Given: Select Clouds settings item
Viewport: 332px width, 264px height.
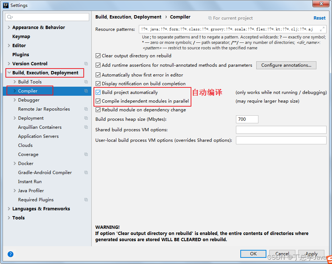Looking at the screenshot, I should tap(25, 145).
